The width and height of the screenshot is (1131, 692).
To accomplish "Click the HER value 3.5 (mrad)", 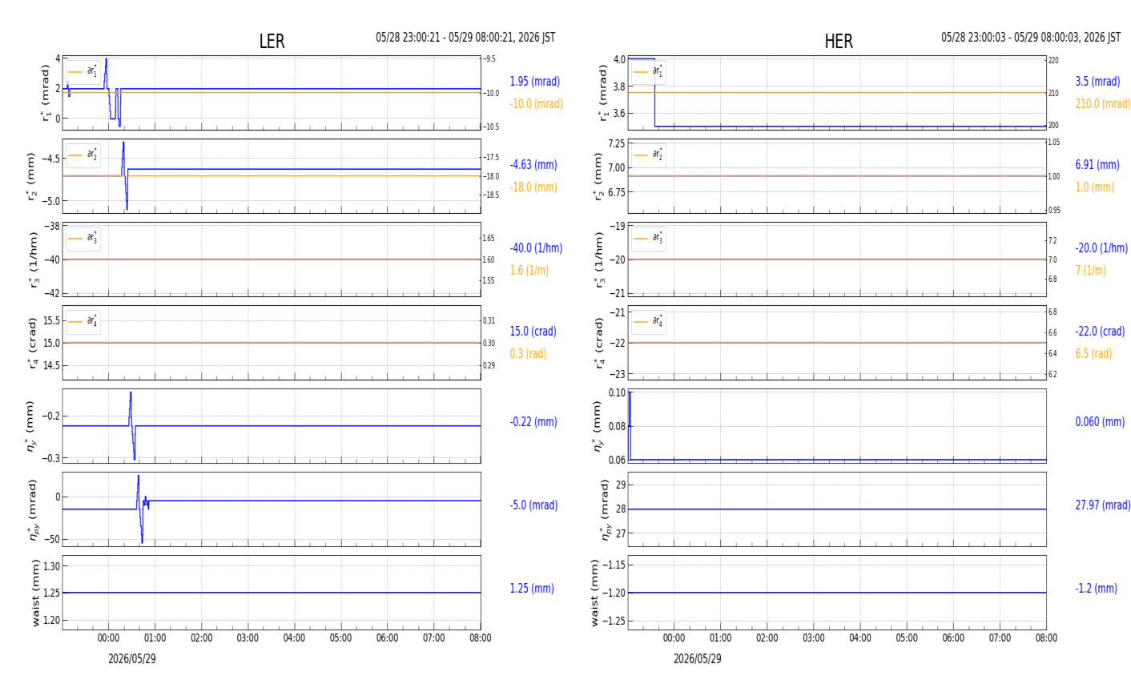I will pos(1097,82).
